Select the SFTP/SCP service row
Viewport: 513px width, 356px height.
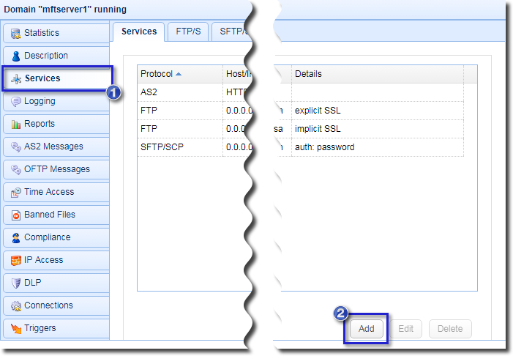click(x=300, y=147)
